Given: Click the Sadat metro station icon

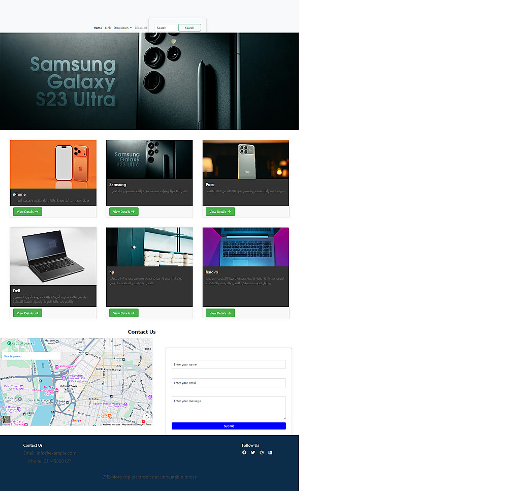Looking at the screenshot, I should pos(68,402).
